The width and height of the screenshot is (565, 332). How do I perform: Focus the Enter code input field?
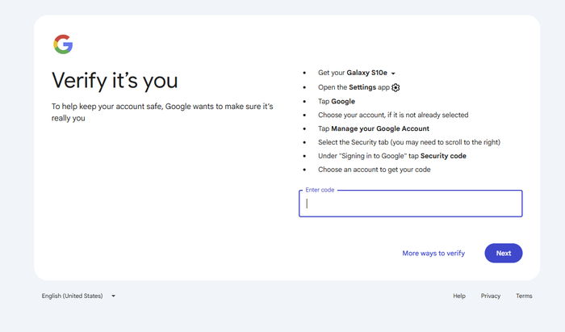tap(410, 204)
